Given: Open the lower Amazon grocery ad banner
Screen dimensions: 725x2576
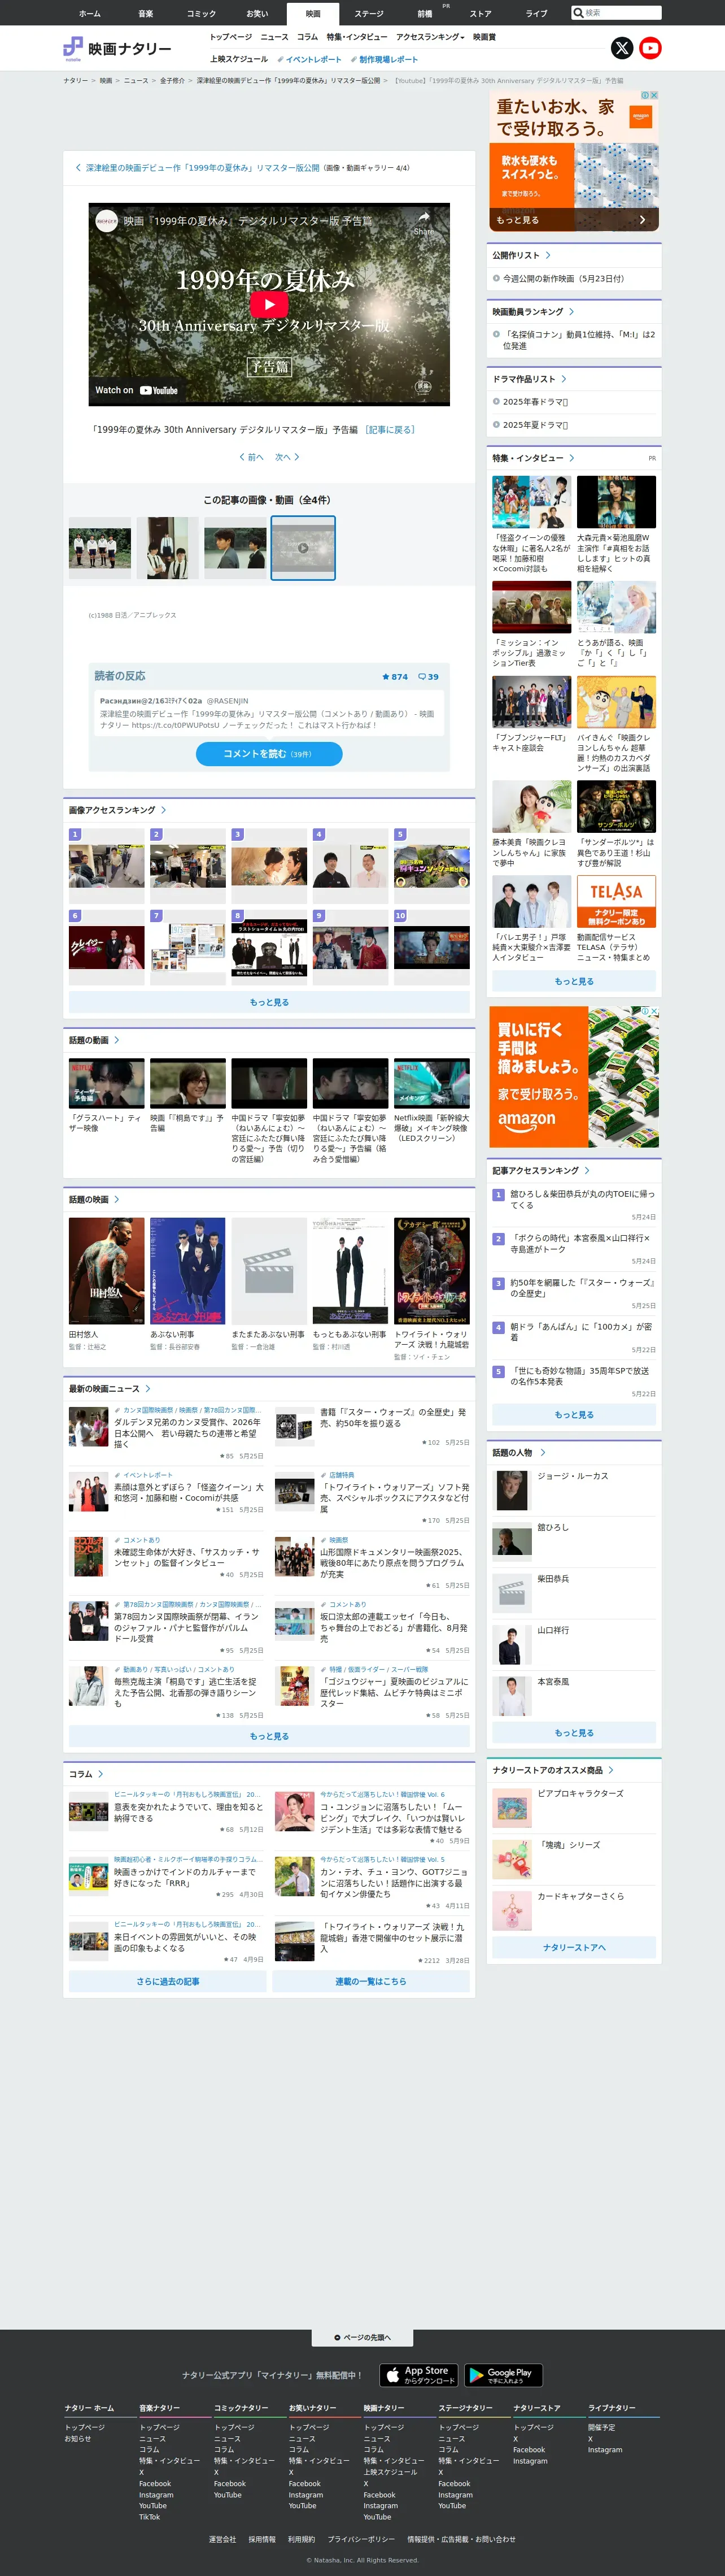Looking at the screenshot, I should (574, 1077).
